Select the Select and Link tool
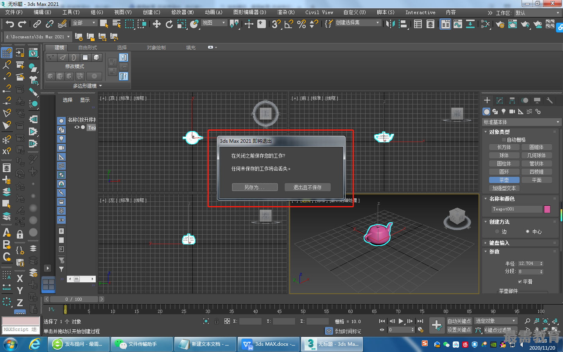This screenshot has height=352, width=563. pos(37,24)
